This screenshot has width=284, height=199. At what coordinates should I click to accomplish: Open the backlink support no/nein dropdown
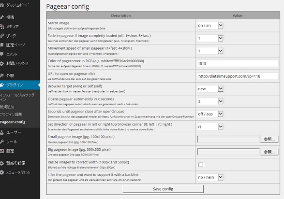210,177
